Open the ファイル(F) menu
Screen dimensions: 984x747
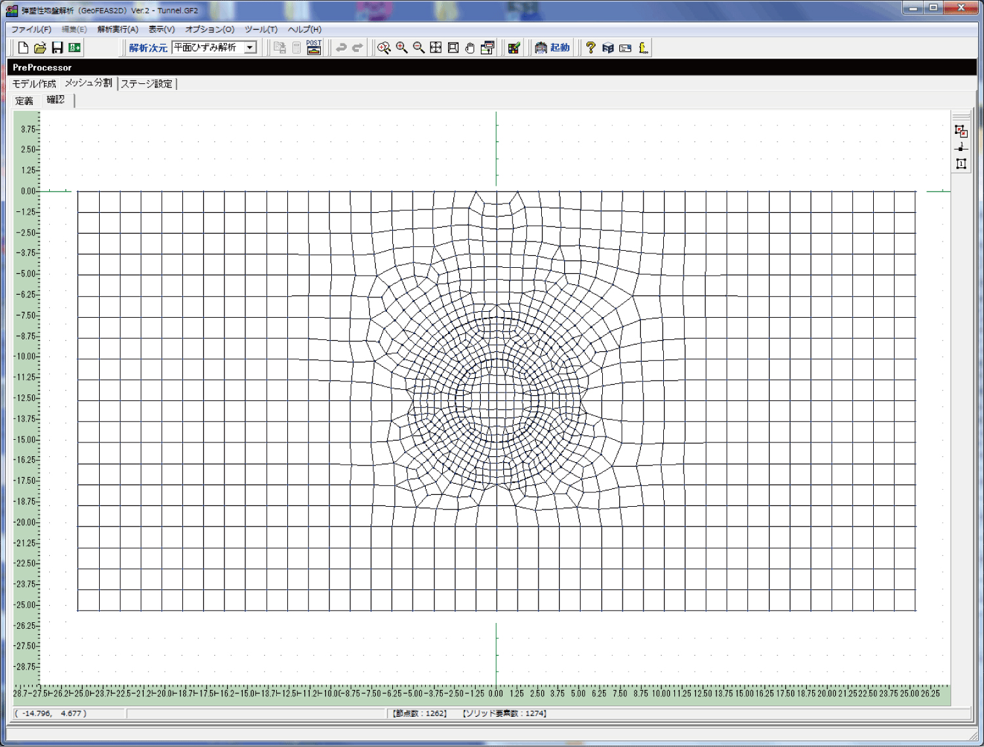click(x=31, y=30)
